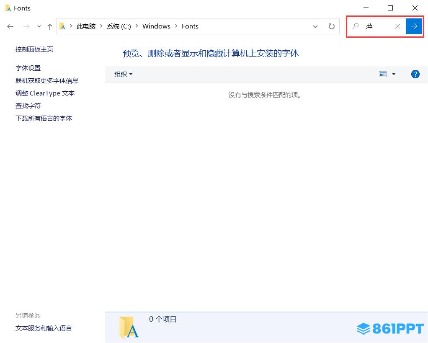Image resolution: width=428 pixels, height=343 pixels.
Task: Click the Fonts folder icon in address bar
Action: click(62, 26)
